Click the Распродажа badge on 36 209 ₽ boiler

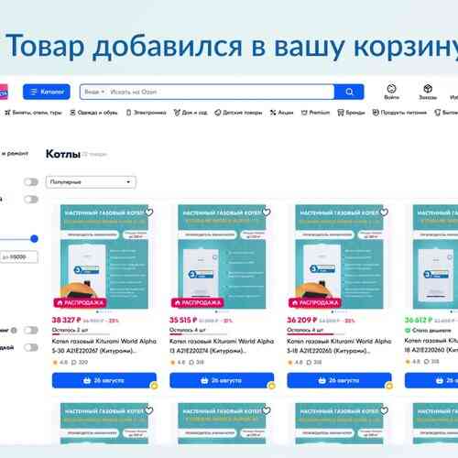[315, 302]
